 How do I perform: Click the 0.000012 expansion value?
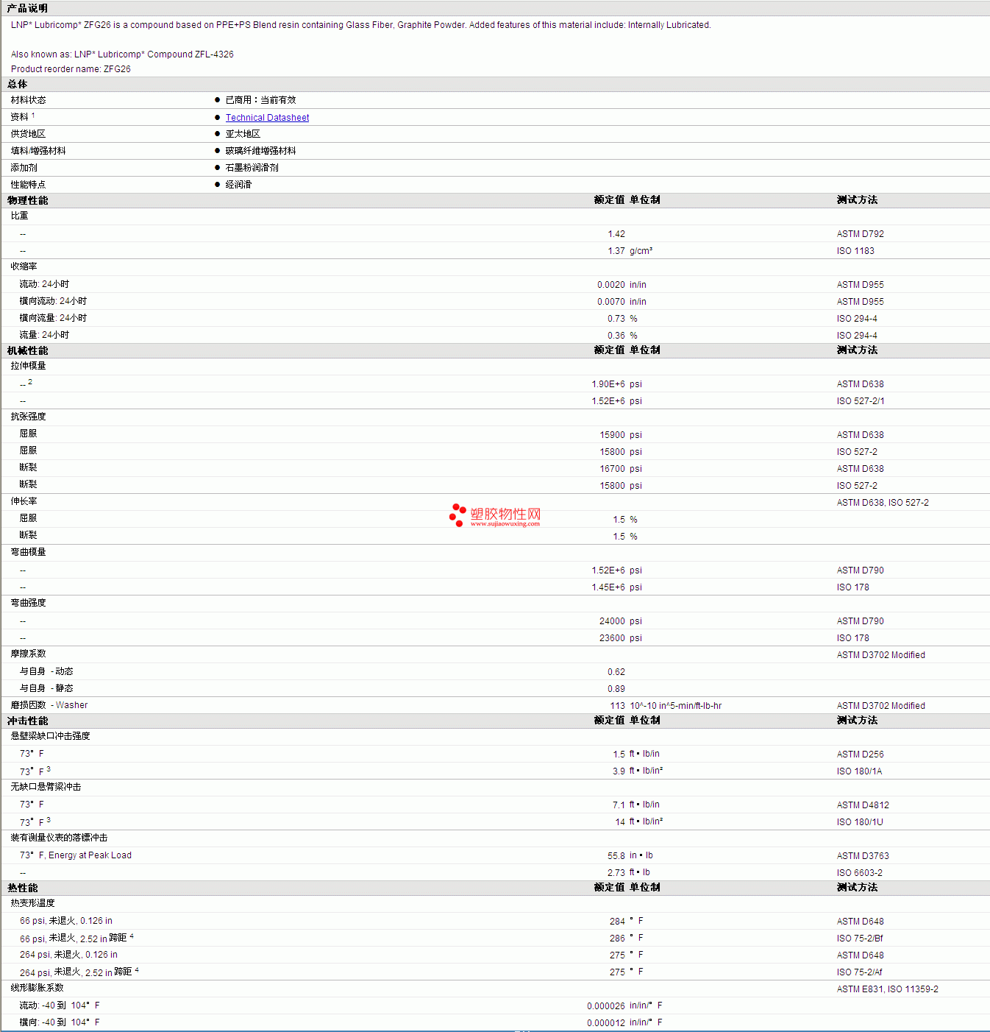(606, 1023)
